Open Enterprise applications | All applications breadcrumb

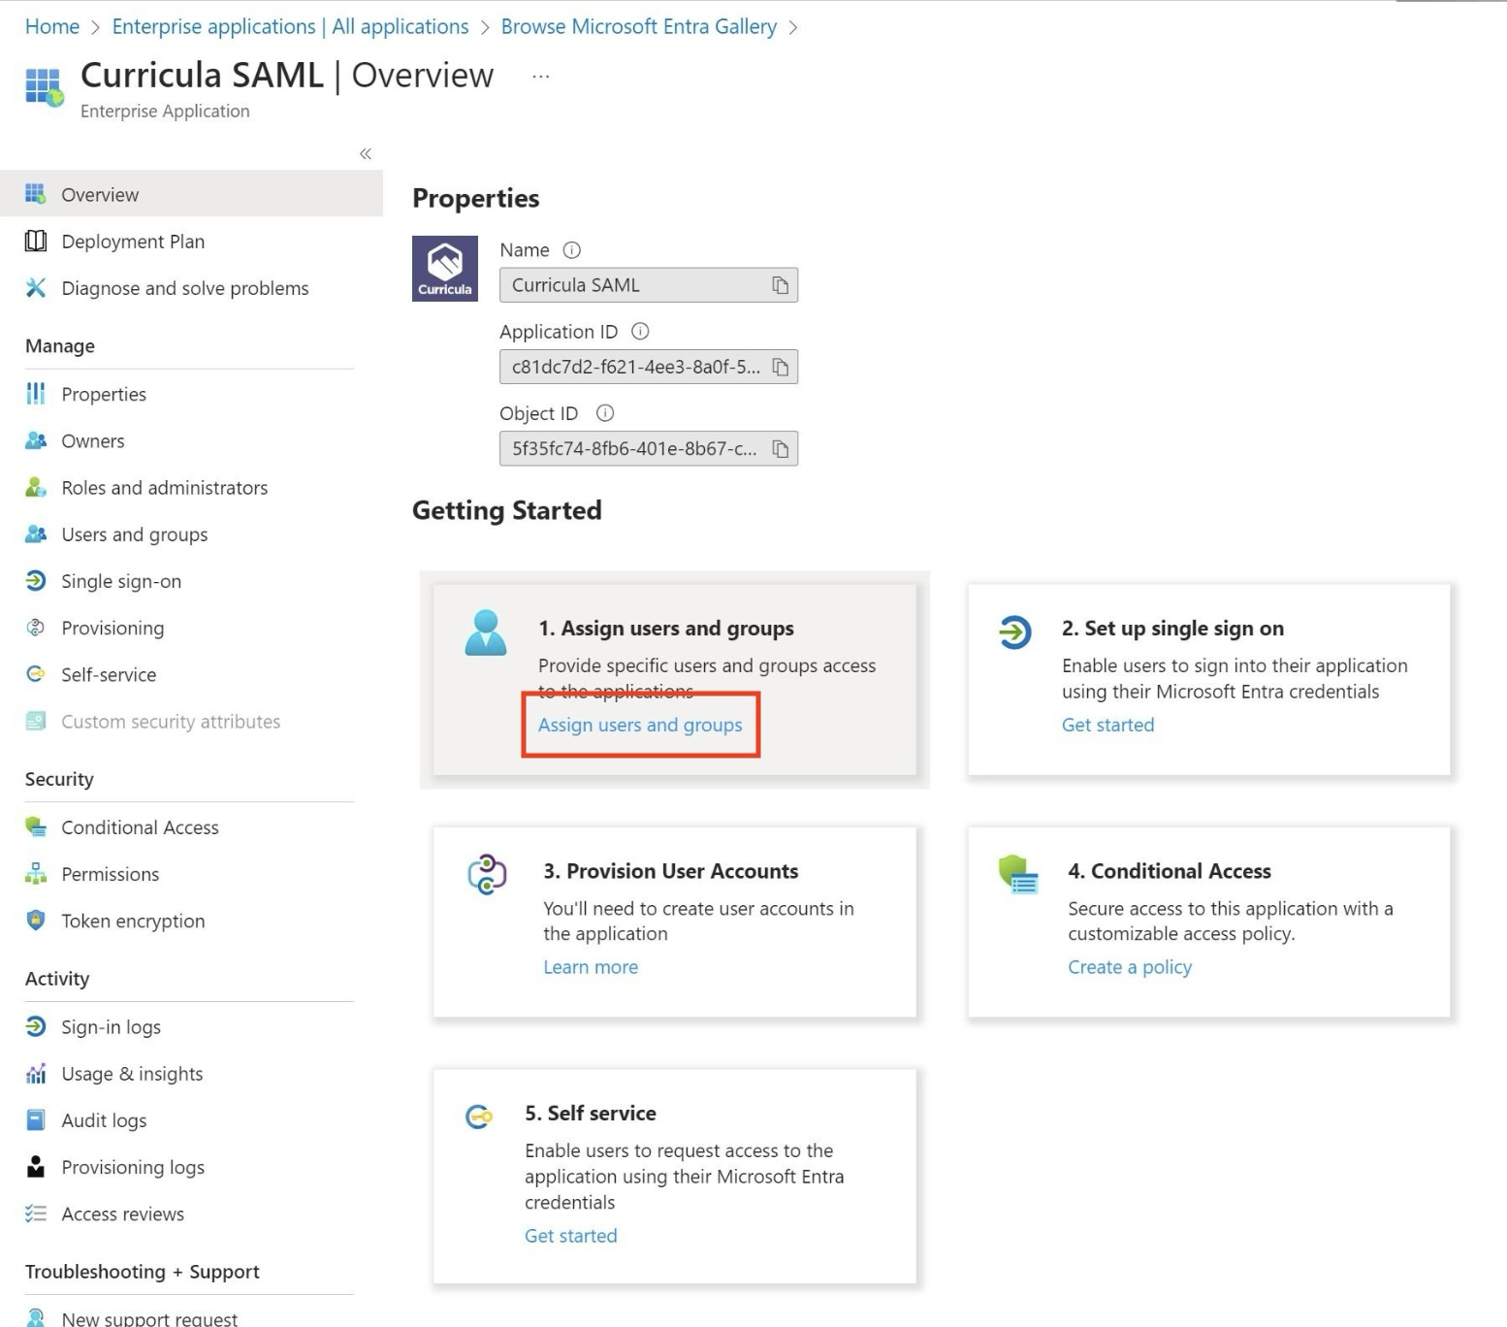[290, 26]
